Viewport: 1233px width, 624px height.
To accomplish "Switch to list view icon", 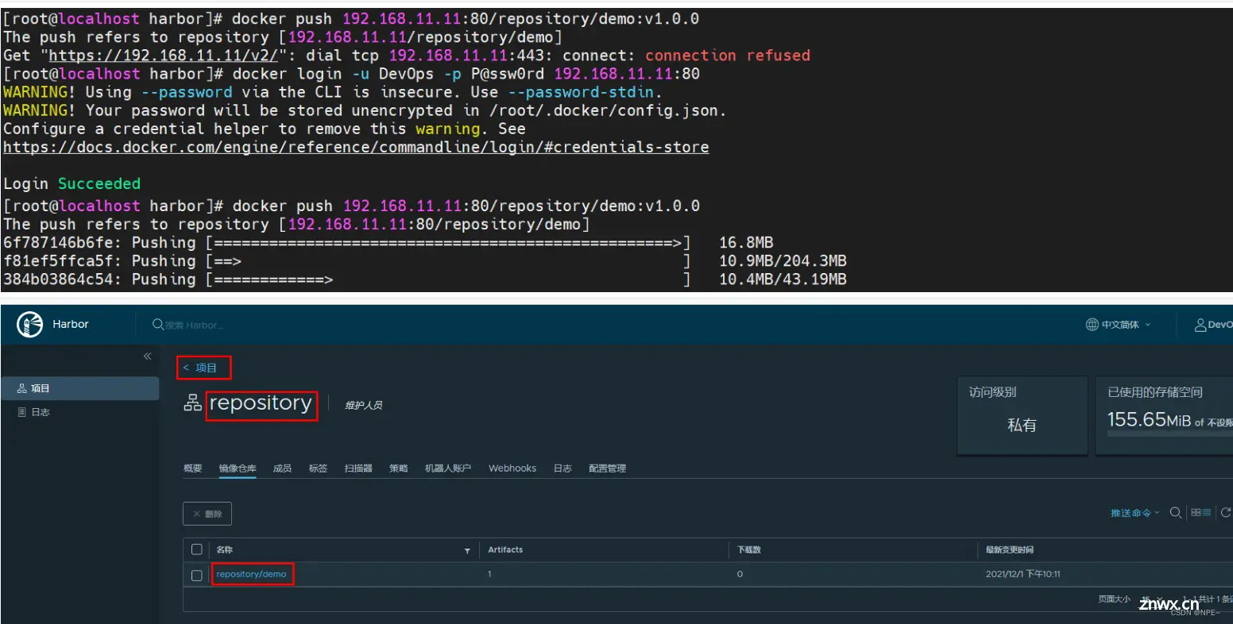I will (x=1207, y=513).
